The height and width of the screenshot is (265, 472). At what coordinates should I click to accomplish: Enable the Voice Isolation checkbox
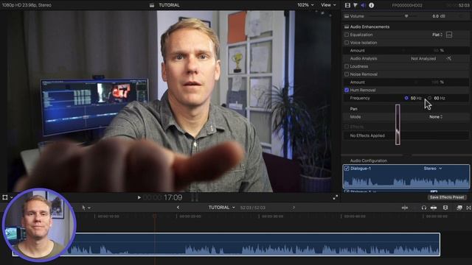pos(347,43)
